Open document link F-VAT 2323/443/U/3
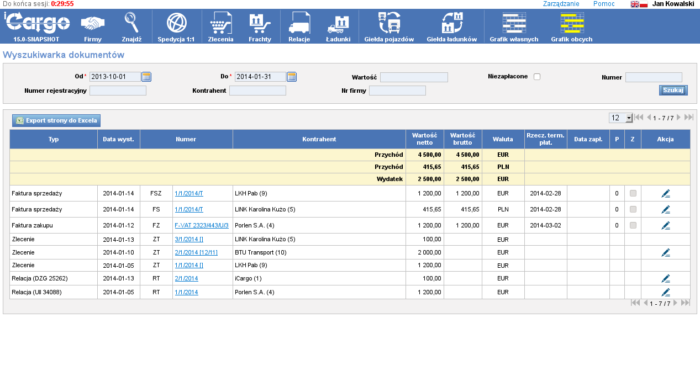 click(201, 226)
